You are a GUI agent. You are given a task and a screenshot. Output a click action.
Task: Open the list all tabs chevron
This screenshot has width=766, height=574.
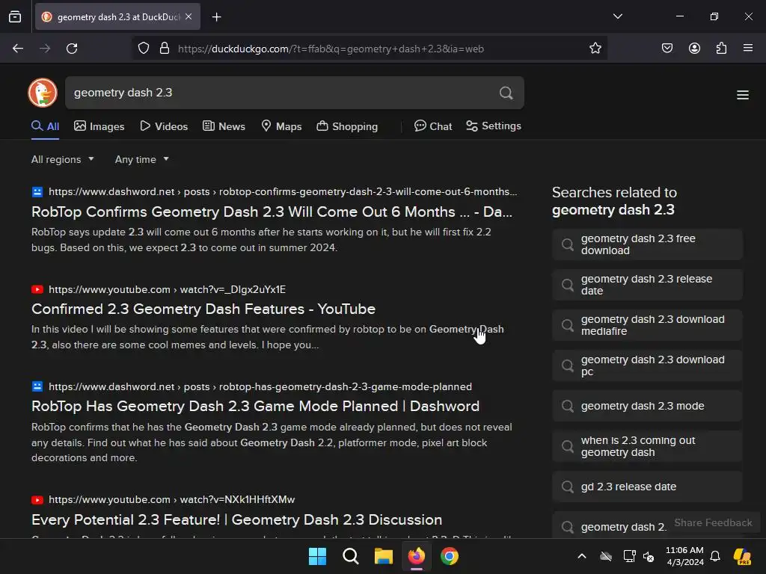point(617,16)
